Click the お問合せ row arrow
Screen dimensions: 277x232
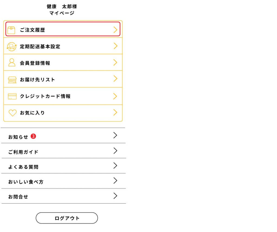pos(115,196)
